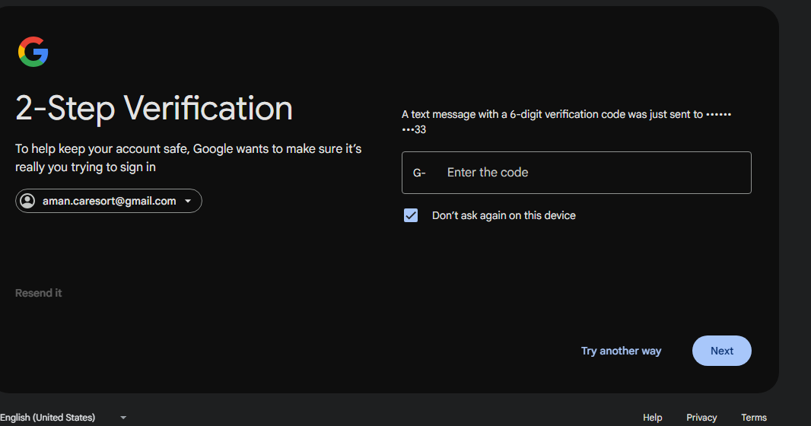Viewport: 811px width, 426px height.
Task: Open the English (United States) language dropdown
Action: tap(63, 417)
